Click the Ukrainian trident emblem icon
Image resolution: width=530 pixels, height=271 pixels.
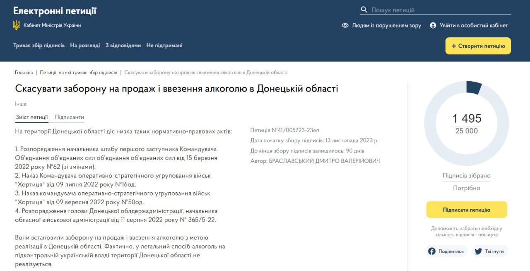click(x=16, y=25)
